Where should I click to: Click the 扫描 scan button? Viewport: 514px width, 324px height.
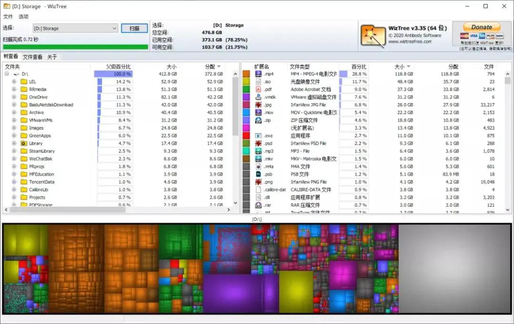(x=134, y=28)
